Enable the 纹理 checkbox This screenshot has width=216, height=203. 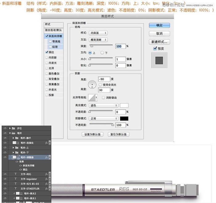coord(50,47)
